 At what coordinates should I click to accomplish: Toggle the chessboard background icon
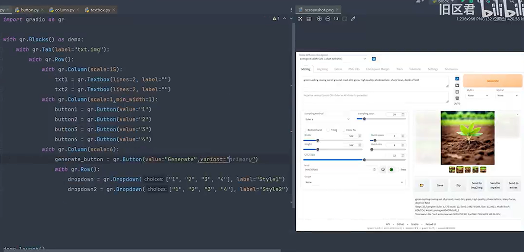tap(300, 19)
